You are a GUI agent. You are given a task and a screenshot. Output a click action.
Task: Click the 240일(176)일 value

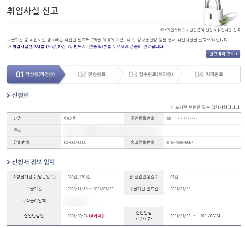tap(79, 177)
